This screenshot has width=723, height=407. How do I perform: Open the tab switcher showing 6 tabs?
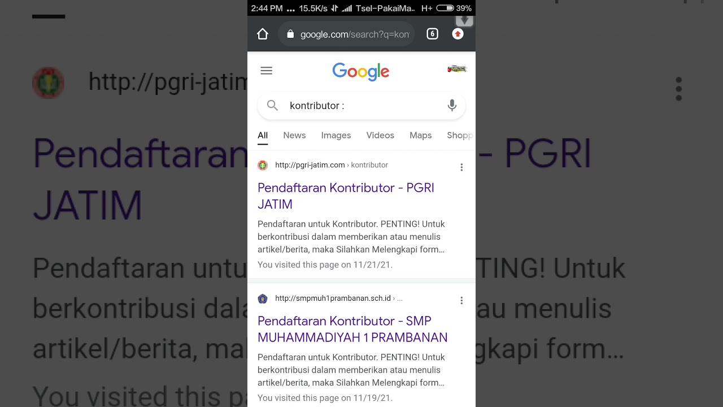point(432,34)
